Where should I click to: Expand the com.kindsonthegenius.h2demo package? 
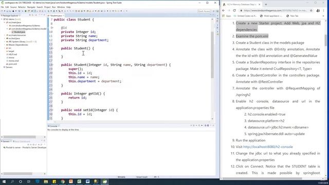(x=7, y=26)
